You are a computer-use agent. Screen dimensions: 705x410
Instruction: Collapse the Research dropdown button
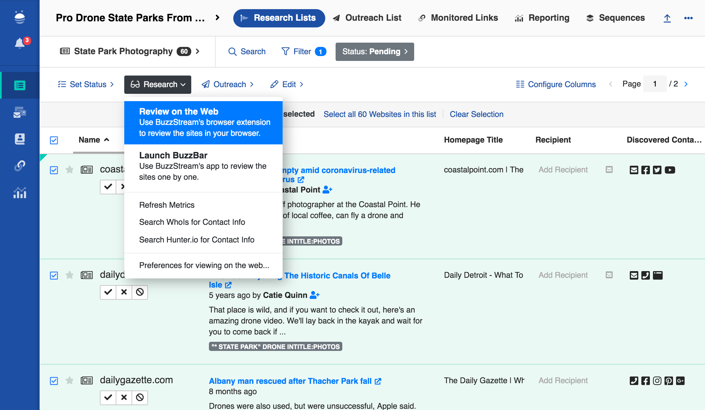(158, 84)
